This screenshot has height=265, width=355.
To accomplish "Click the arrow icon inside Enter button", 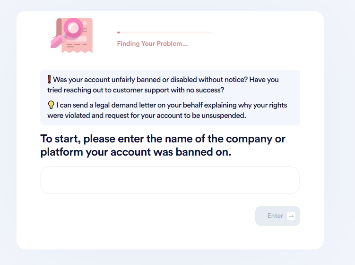I will pyautogui.click(x=291, y=216).
